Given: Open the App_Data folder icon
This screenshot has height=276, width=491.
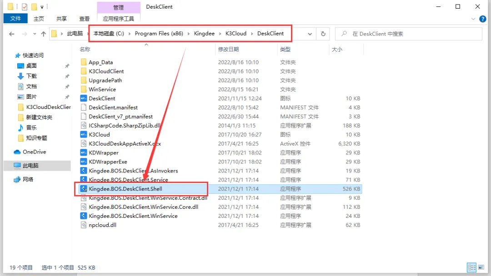Looking at the screenshot, I should pyautogui.click(x=83, y=62).
